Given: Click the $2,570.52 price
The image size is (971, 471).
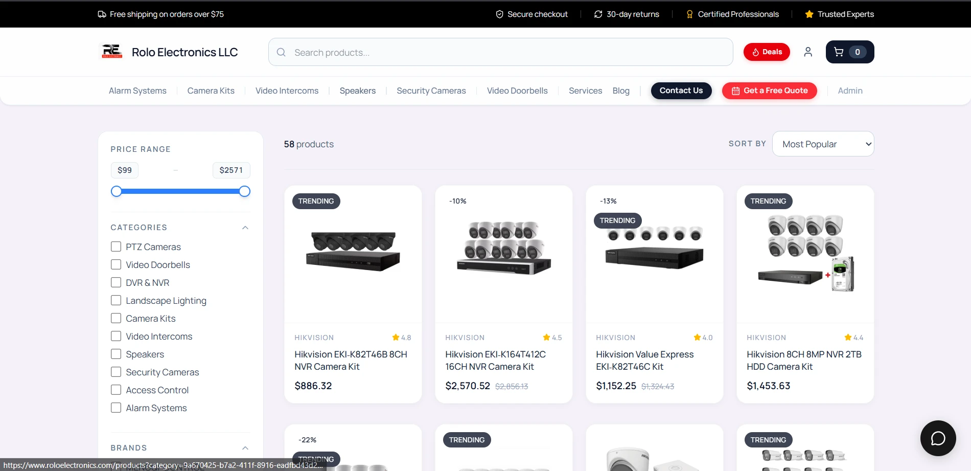Looking at the screenshot, I should click(468, 386).
